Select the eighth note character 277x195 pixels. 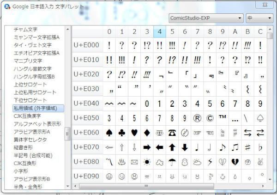(223, 147)
